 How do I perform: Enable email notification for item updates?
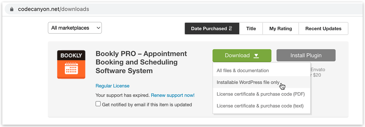tap(98, 104)
